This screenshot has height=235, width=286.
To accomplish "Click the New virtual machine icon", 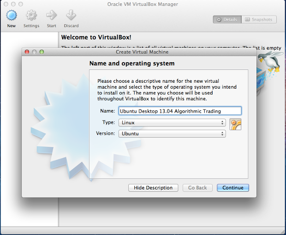I will tap(12, 15).
